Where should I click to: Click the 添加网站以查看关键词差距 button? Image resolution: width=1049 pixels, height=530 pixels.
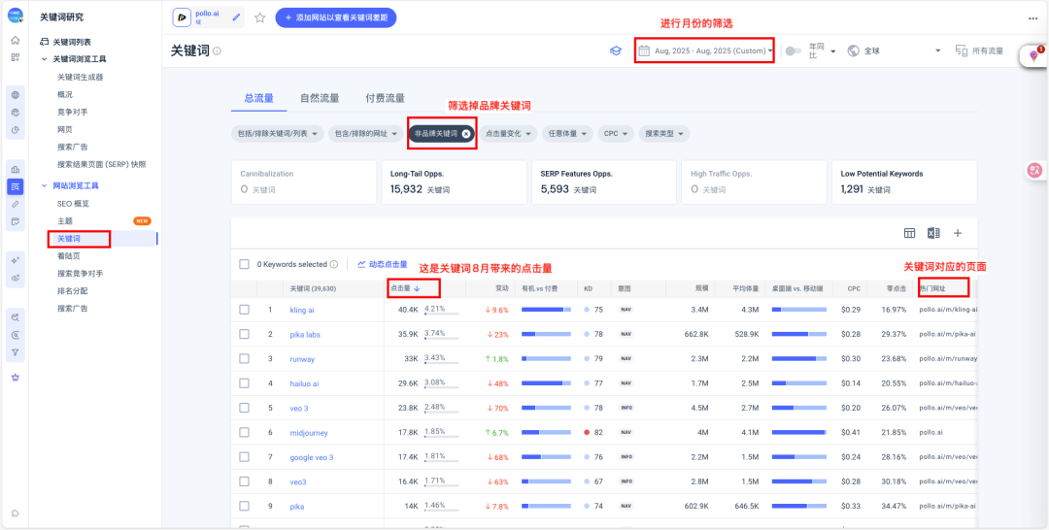pyautogui.click(x=336, y=18)
